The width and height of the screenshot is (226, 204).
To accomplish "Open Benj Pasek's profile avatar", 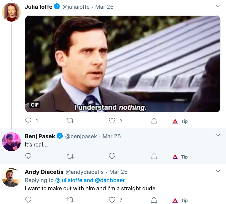I will click(11, 142).
